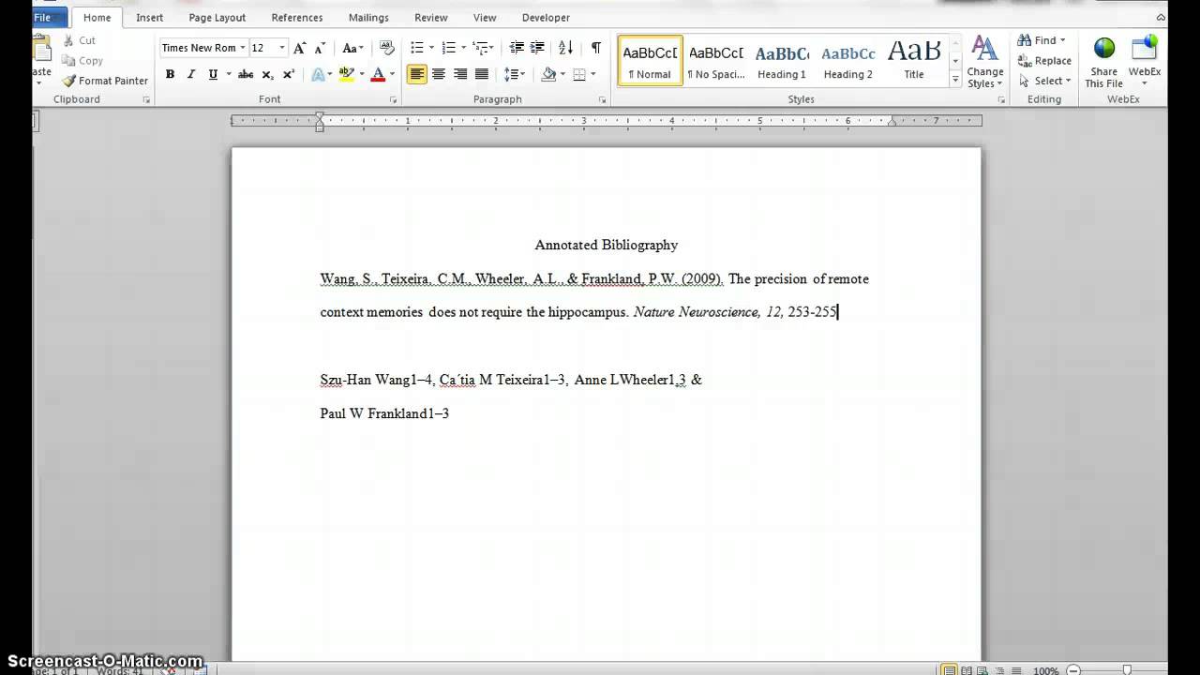Click the Sort icon in Paragraph group
This screenshot has width=1200, height=675.
(565, 48)
